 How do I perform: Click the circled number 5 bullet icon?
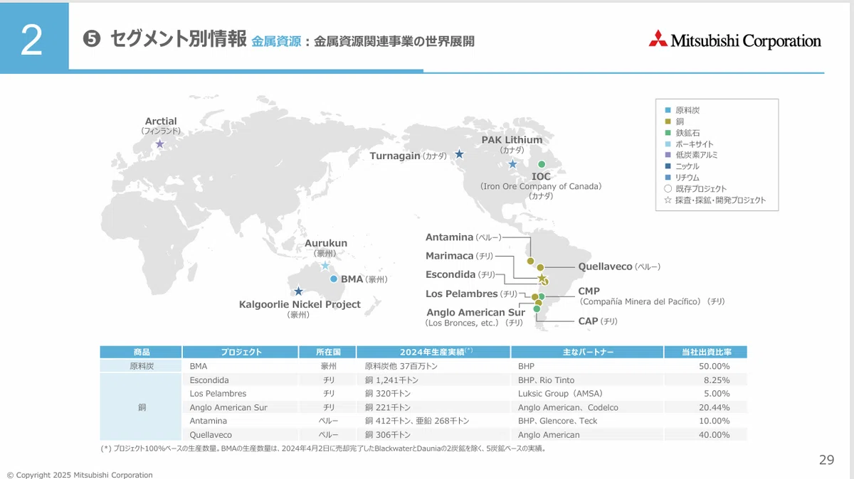[91, 40]
